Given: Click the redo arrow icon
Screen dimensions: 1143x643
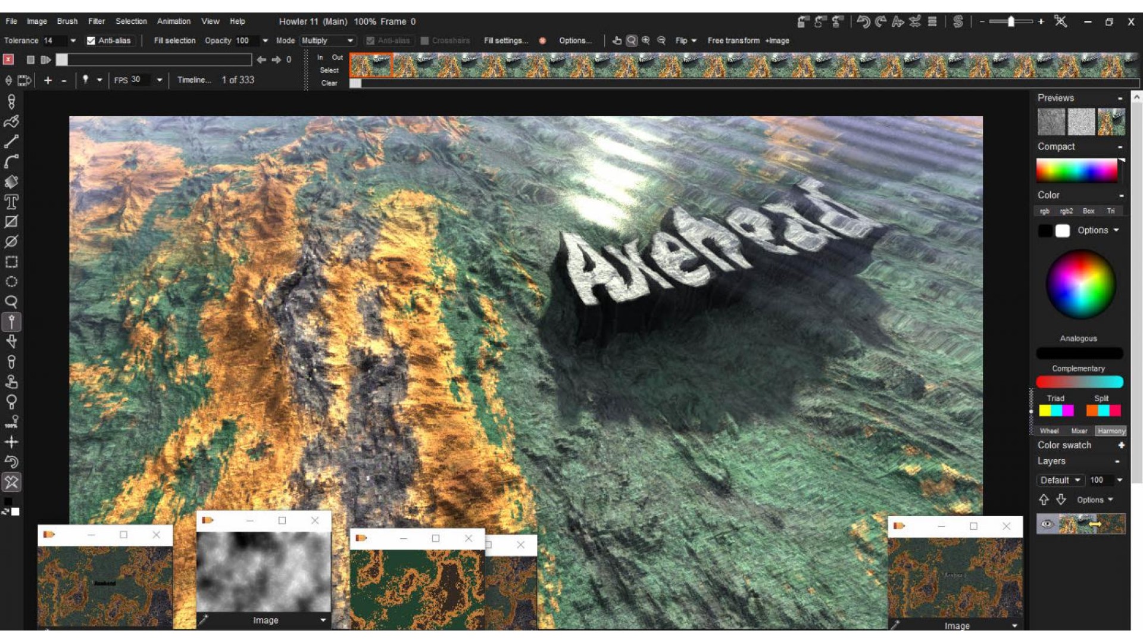Looking at the screenshot, I should (880, 22).
